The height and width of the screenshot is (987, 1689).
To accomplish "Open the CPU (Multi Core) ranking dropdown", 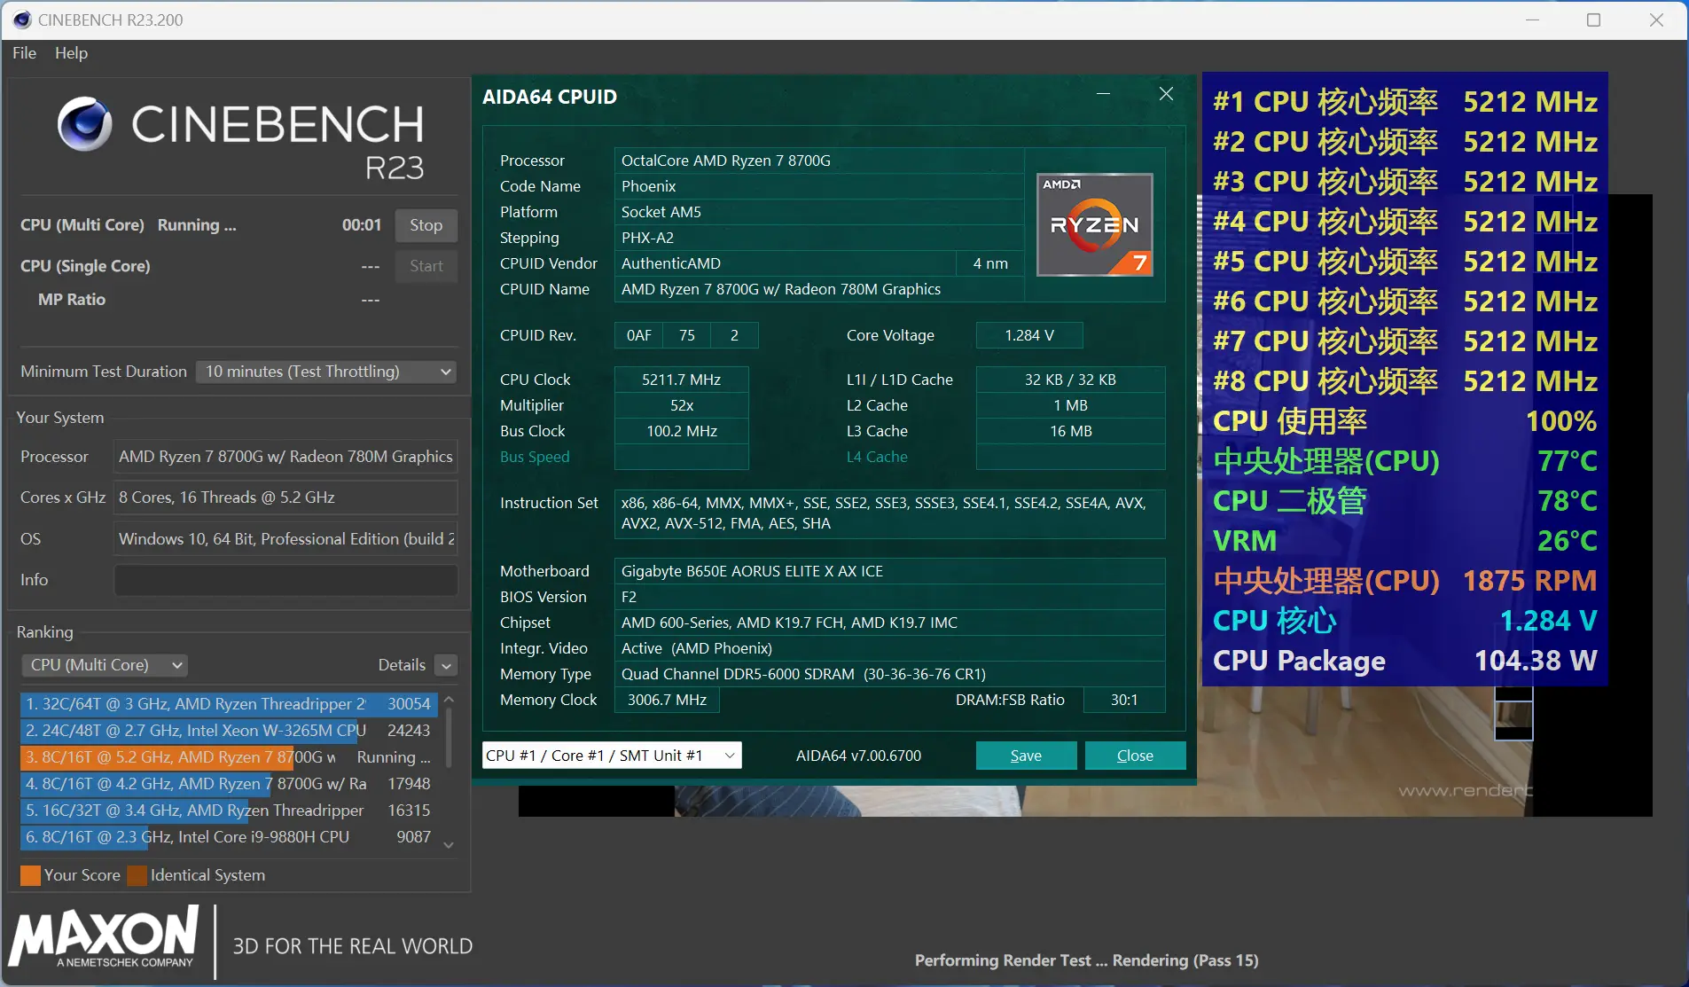I will (104, 665).
